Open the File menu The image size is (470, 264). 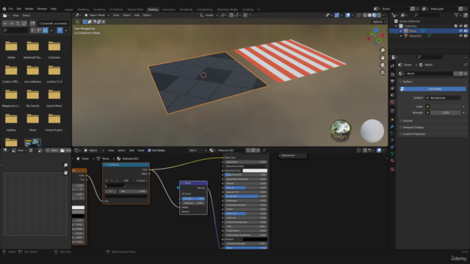[x=11, y=9]
